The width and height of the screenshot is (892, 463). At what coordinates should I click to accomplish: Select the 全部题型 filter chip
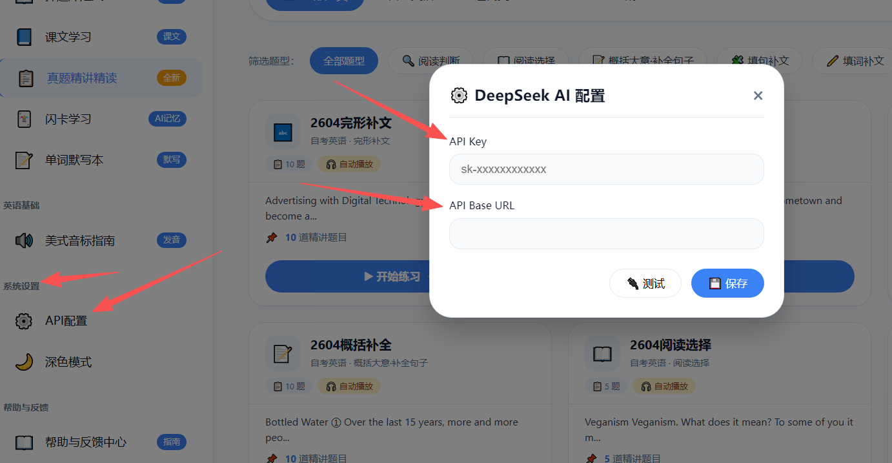[x=344, y=61]
